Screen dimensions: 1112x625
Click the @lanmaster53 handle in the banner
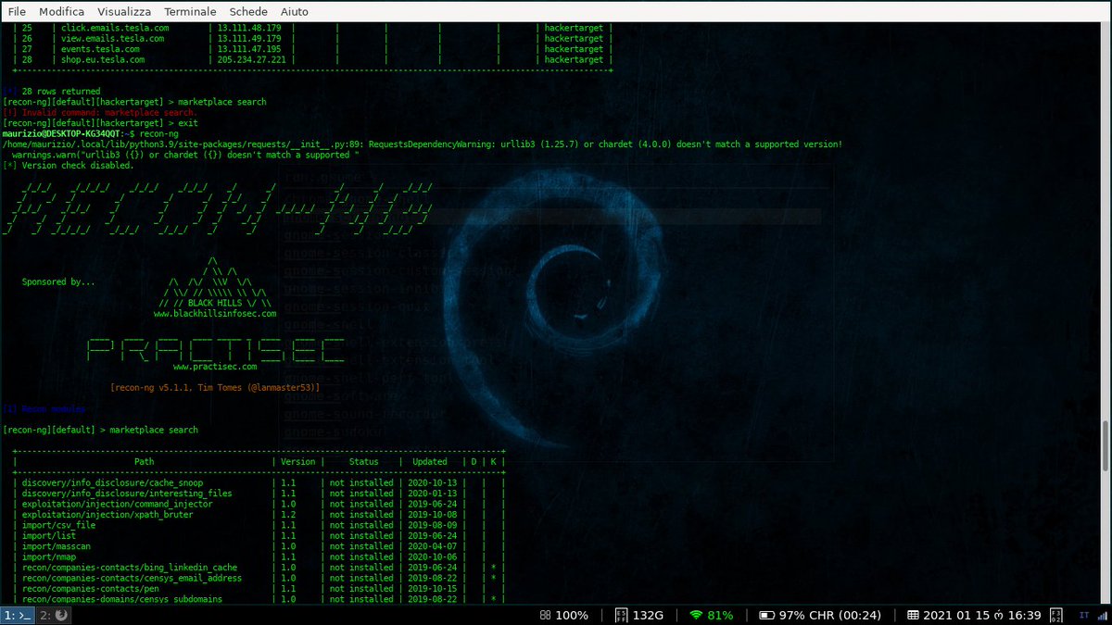282,388
